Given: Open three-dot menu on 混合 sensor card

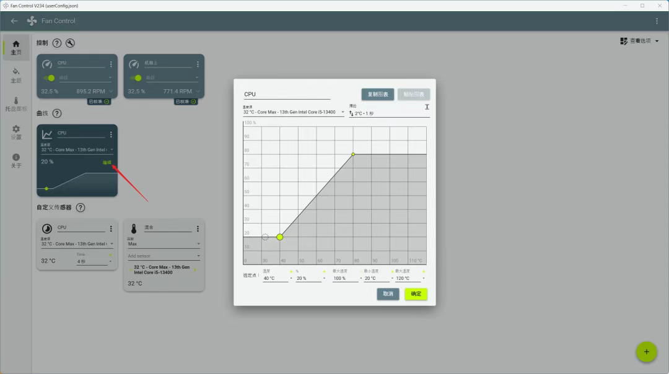Looking at the screenshot, I should point(198,228).
